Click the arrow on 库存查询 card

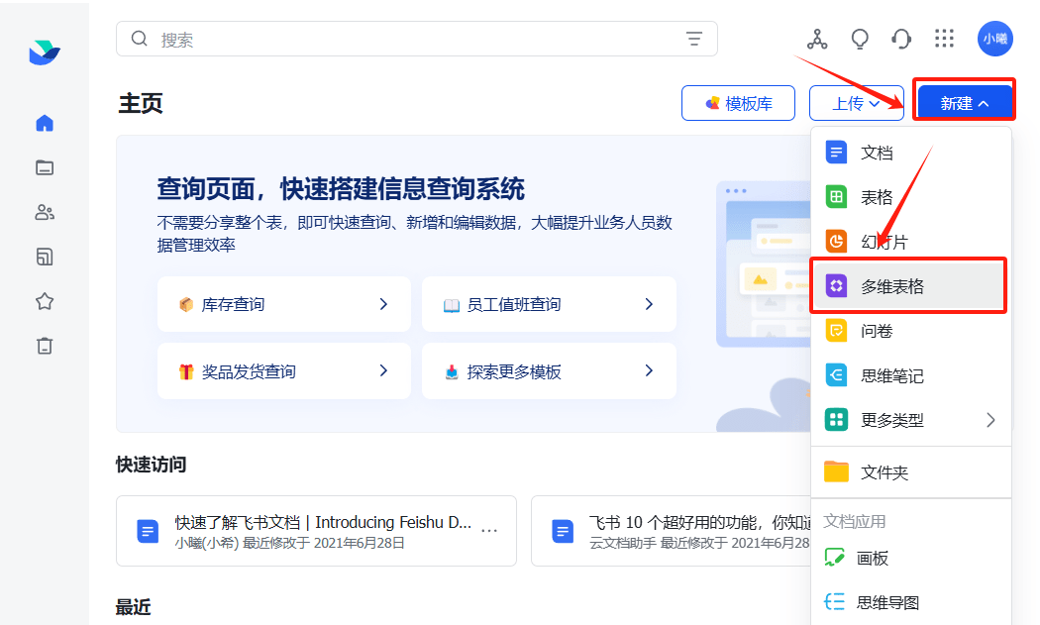383,304
